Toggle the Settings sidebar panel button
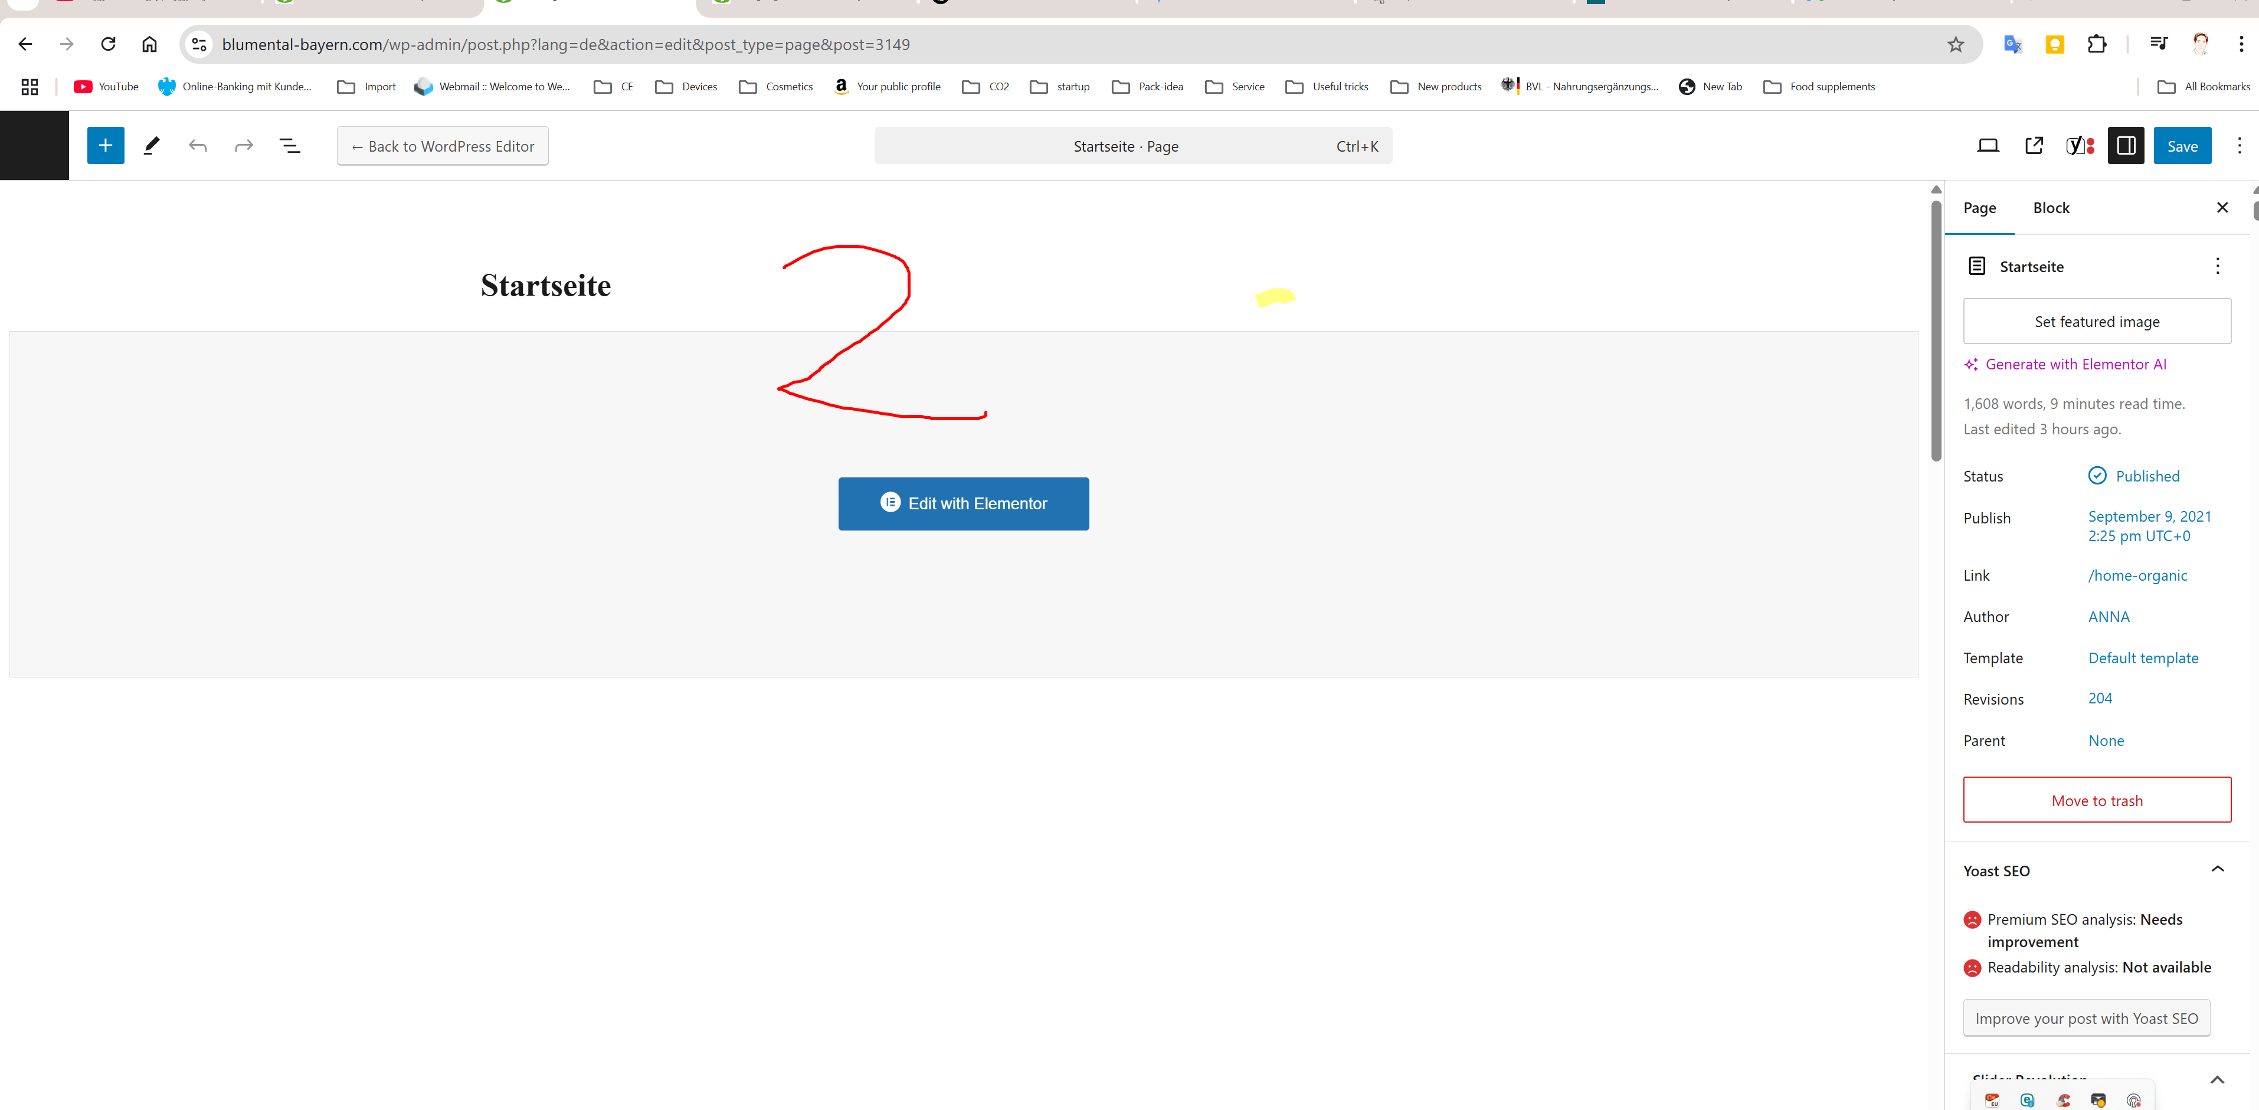Screen dimensions: 2259x1110 click(2126, 146)
